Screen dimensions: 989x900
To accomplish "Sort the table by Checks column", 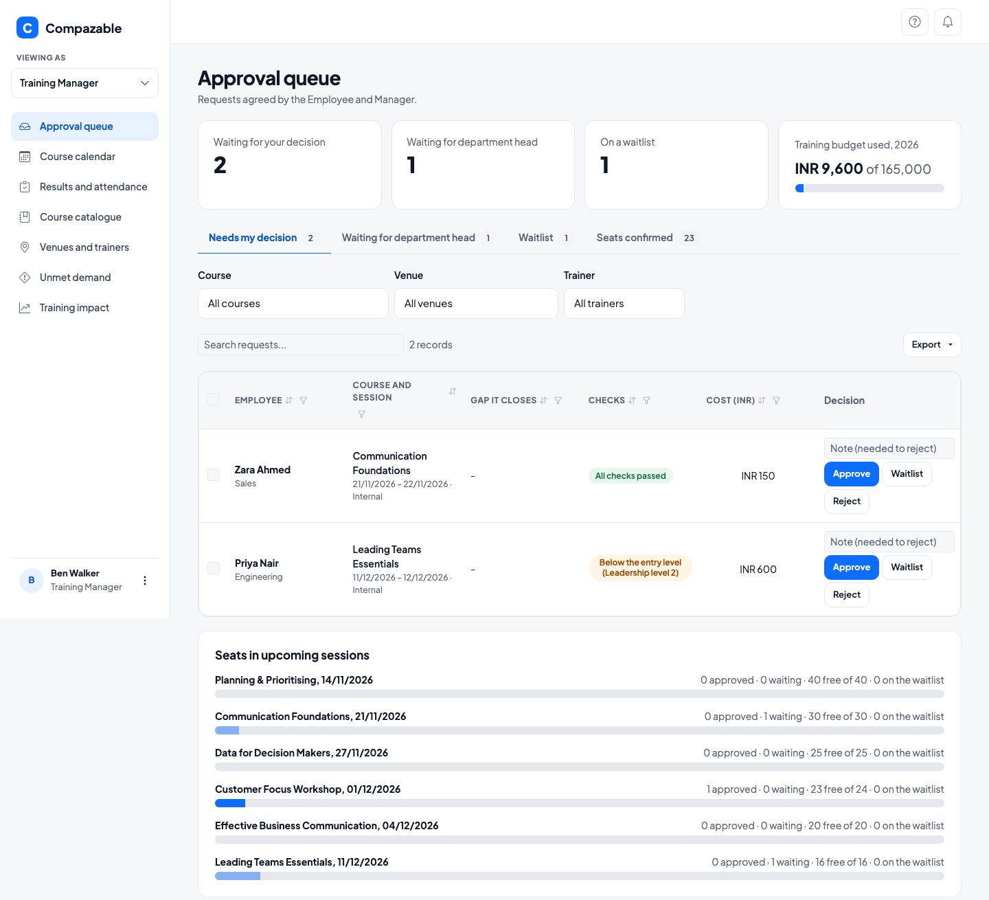I will coord(632,401).
